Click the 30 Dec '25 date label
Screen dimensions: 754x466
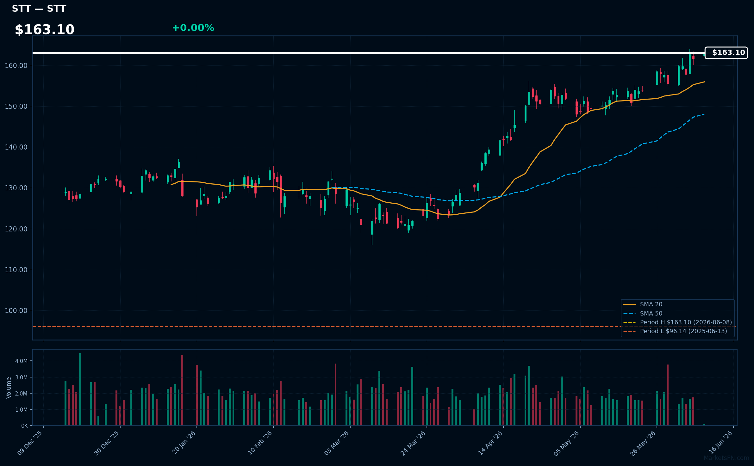pyautogui.click(x=107, y=443)
